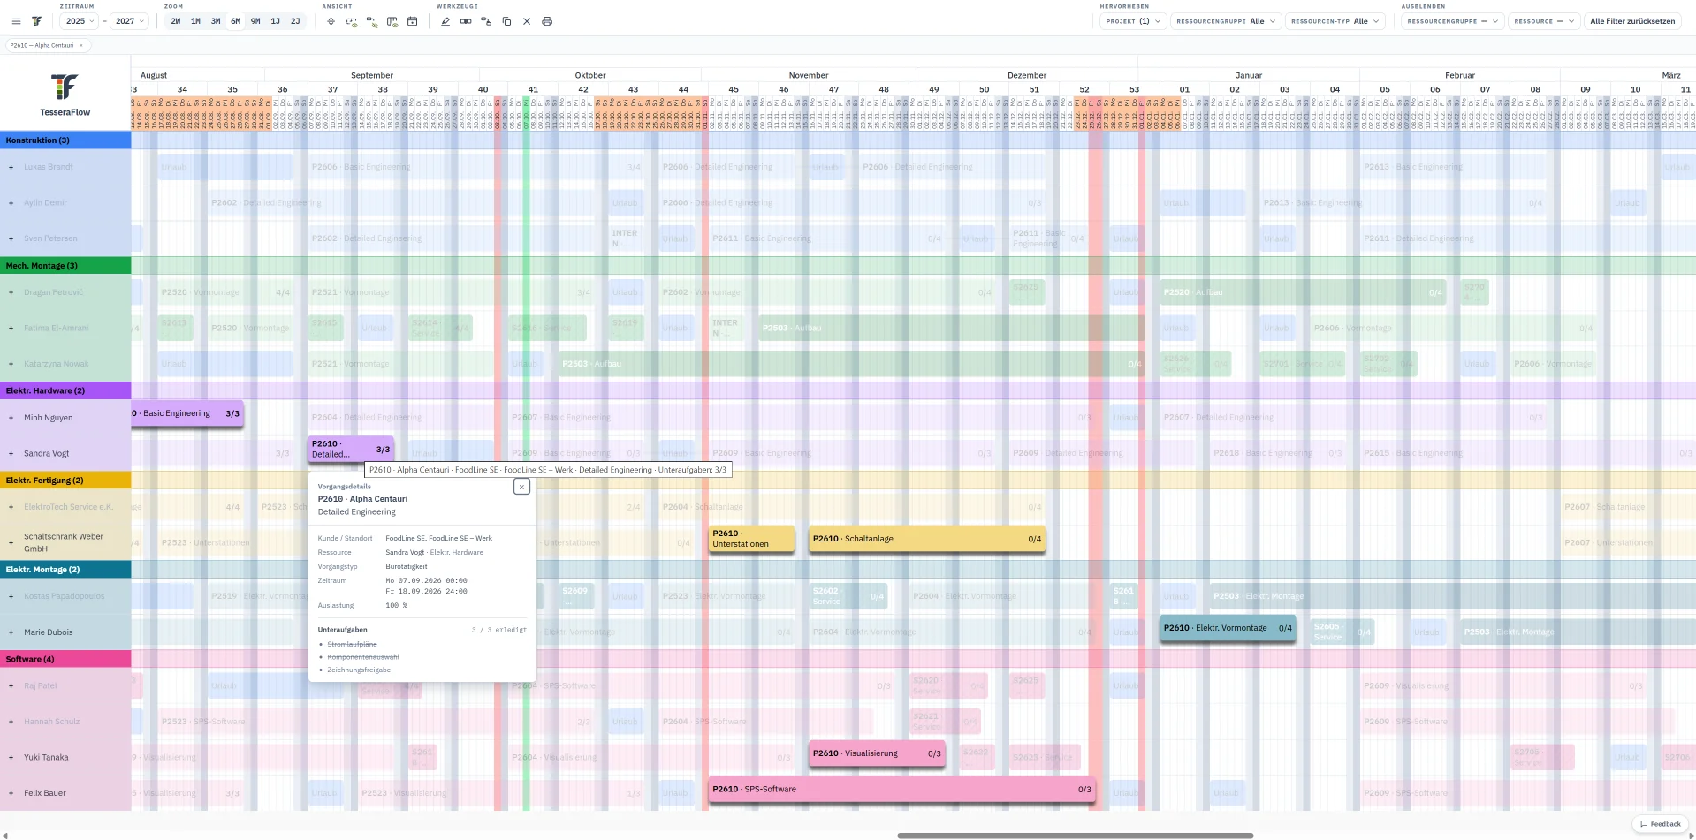Select the pencil edit tool
Viewport: 1696px width, 840px height.
(x=445, y=21)
